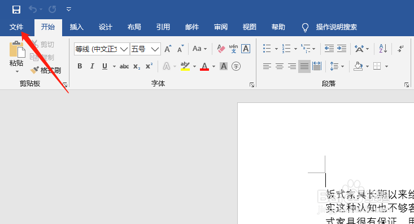
Task: Toggle Character Shading icon
Action: tap(224, 66)
